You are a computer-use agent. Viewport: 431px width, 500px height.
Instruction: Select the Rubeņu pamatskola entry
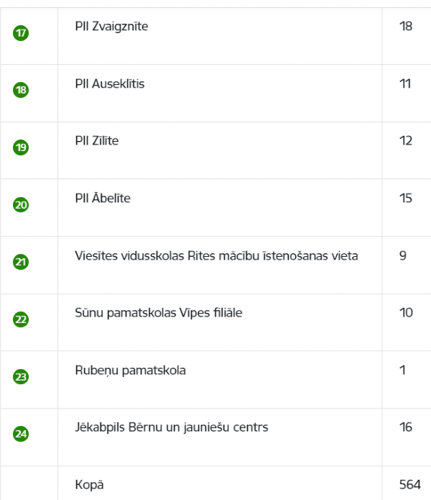[x=131, y=371]
